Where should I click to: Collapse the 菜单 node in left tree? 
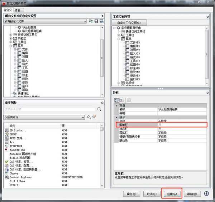click(x=10, y=46)
